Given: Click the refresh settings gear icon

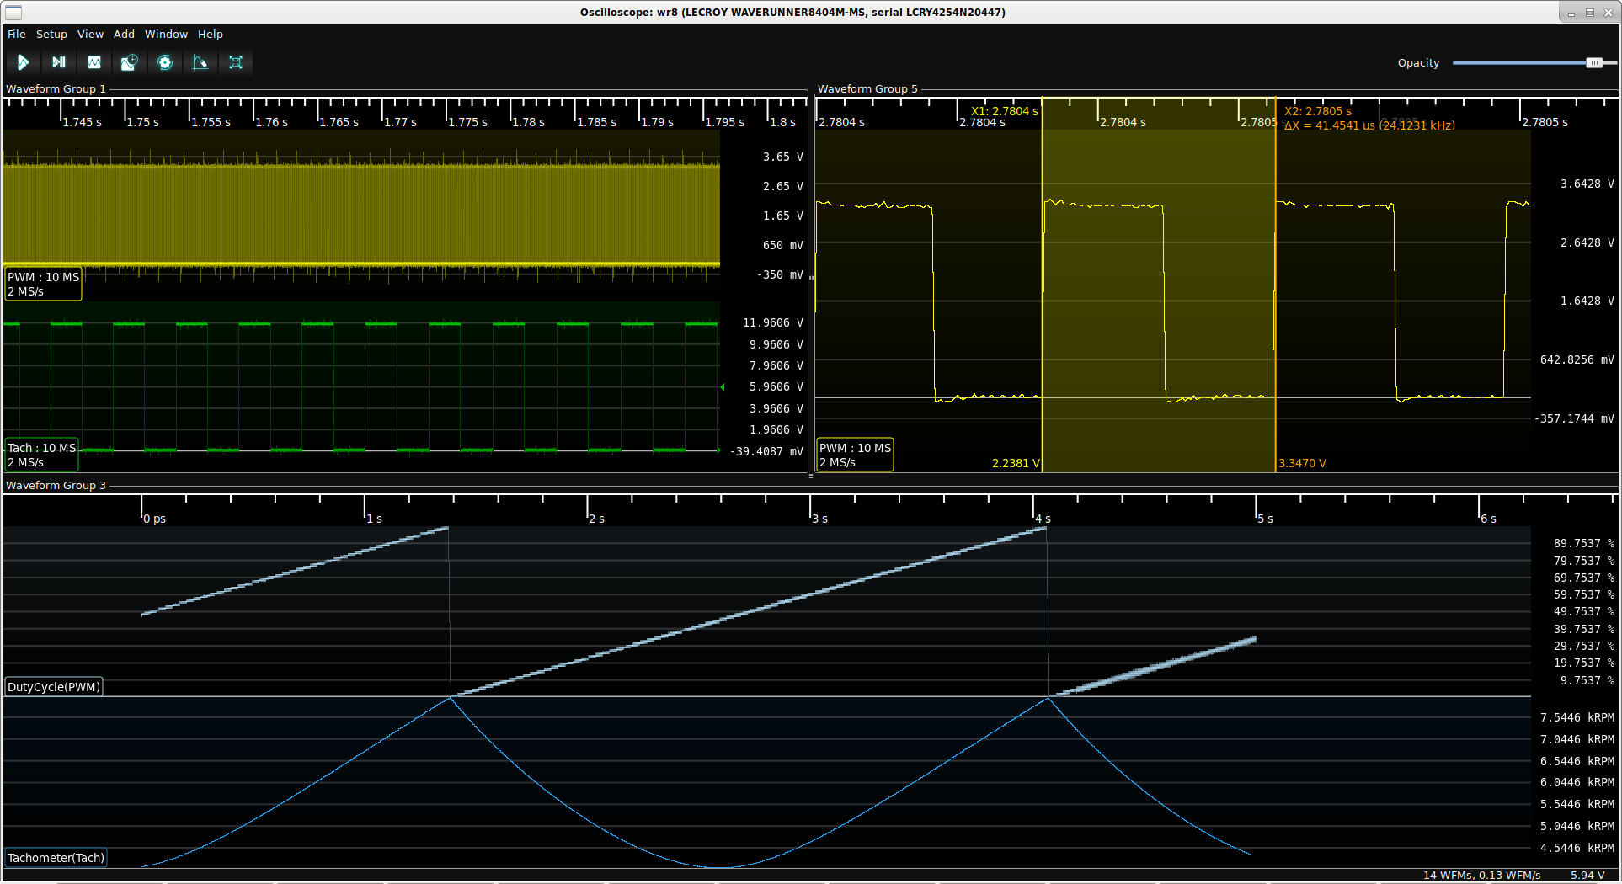Looking at the screenshot, I should tap(165, 62).
